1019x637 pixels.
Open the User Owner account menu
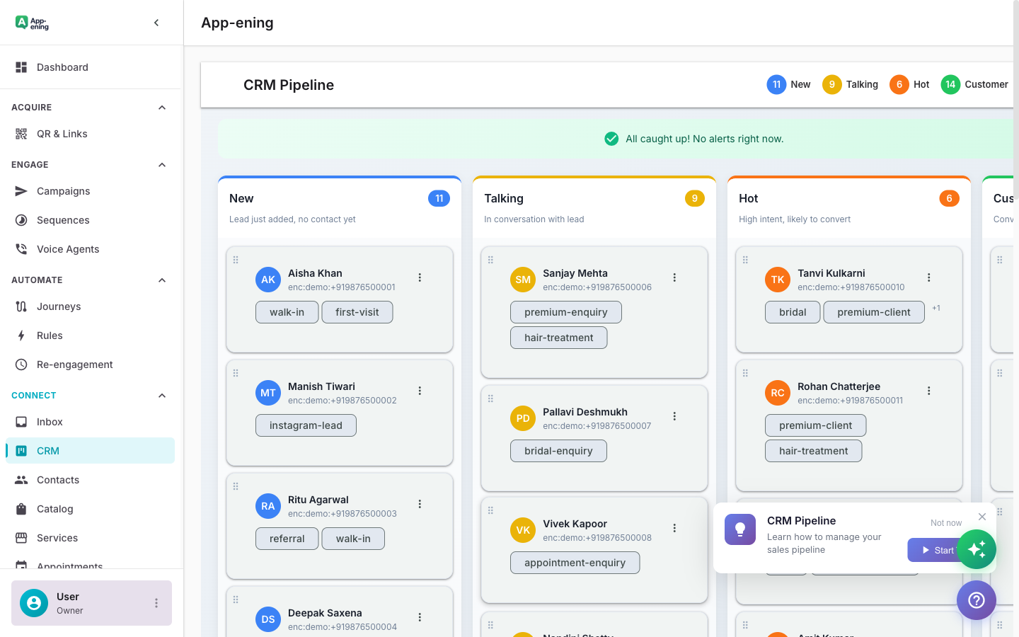click(156, 603)
